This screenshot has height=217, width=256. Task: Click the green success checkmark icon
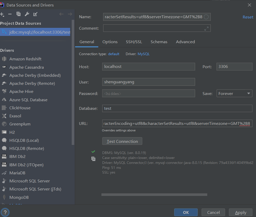(x=93, y=152)
